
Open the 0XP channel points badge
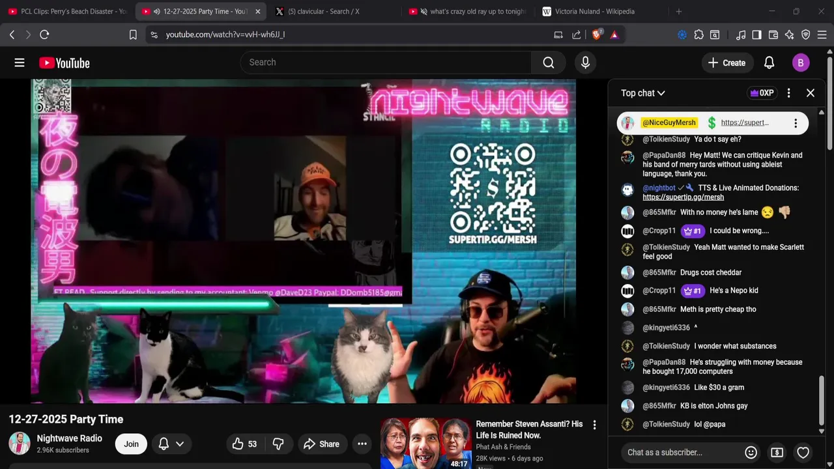coord(762,93)
